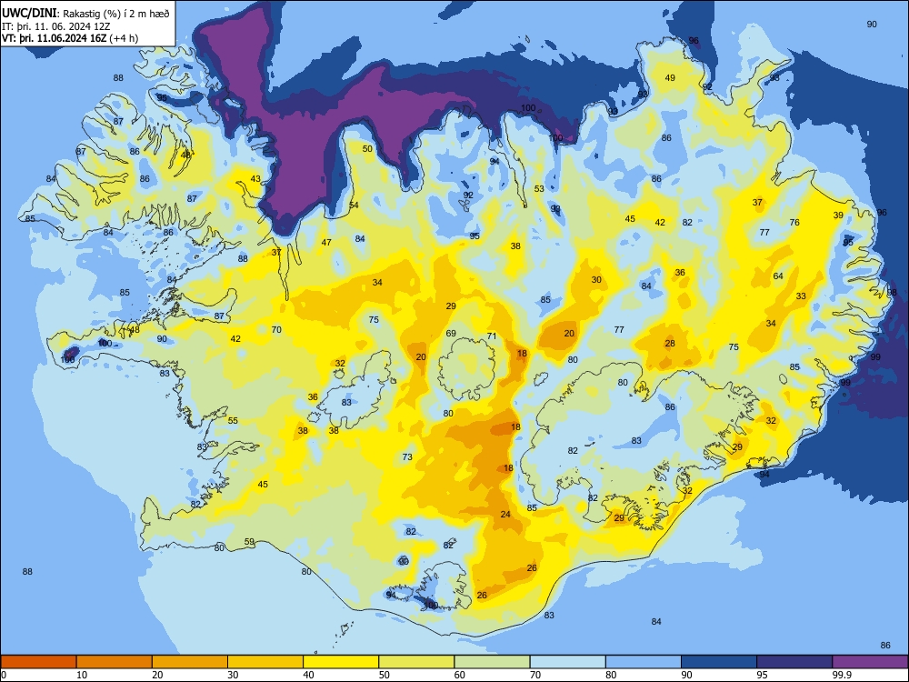Click the '99.9' legend tick label

coord(841,675)
